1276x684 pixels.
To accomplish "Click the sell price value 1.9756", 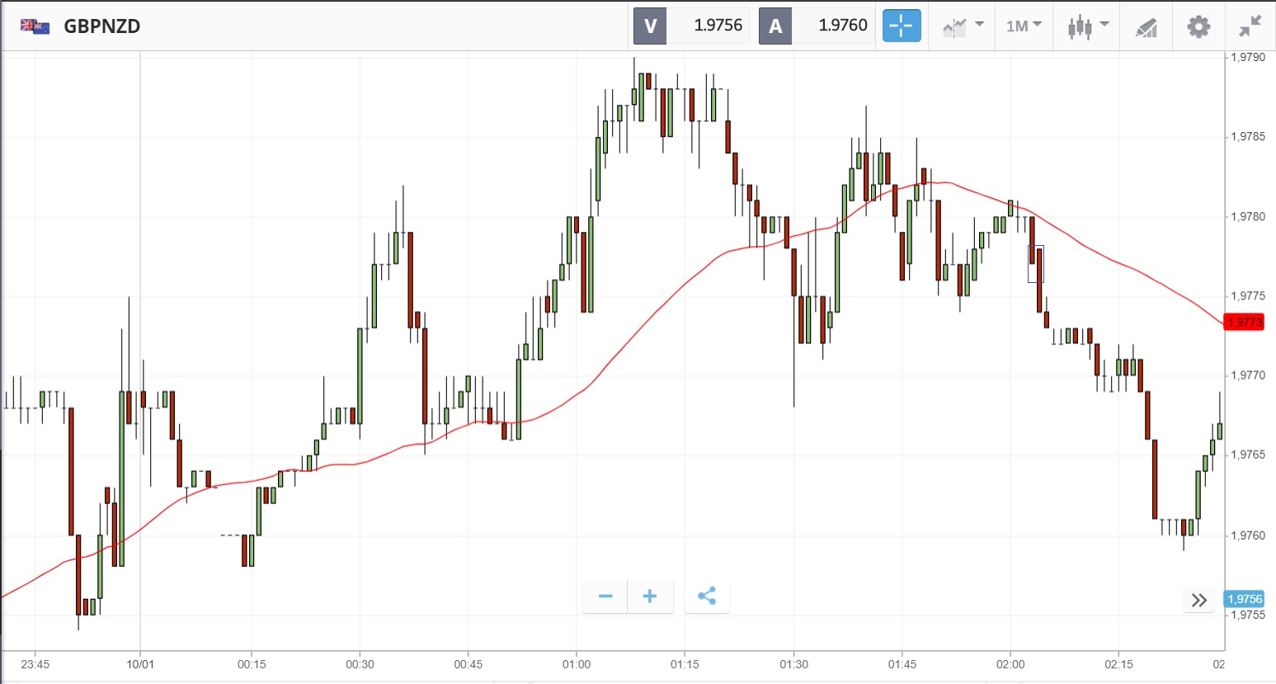I will pyautogui.click(x=718, y=26).
